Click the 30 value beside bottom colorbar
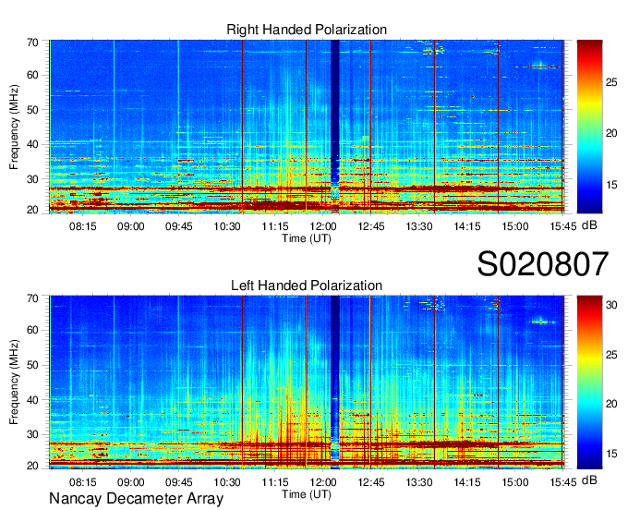The image size is (628, 510). (611, 305)
